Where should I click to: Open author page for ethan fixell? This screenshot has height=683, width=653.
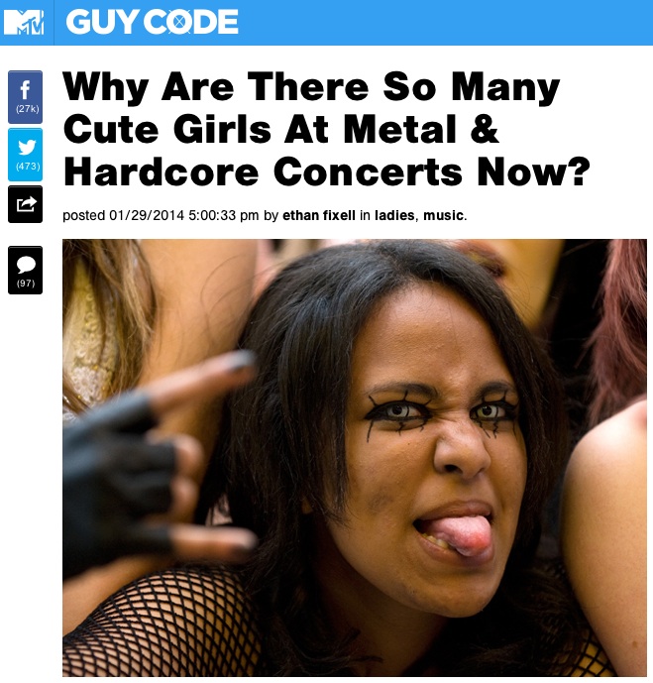[319, 215]
